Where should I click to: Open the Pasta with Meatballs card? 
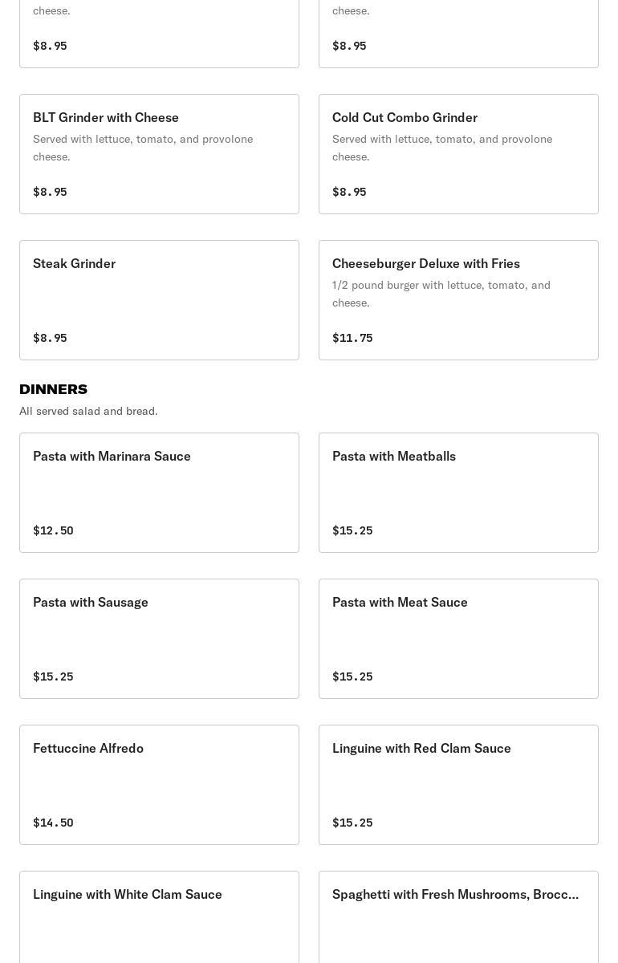tap(458, 493)
